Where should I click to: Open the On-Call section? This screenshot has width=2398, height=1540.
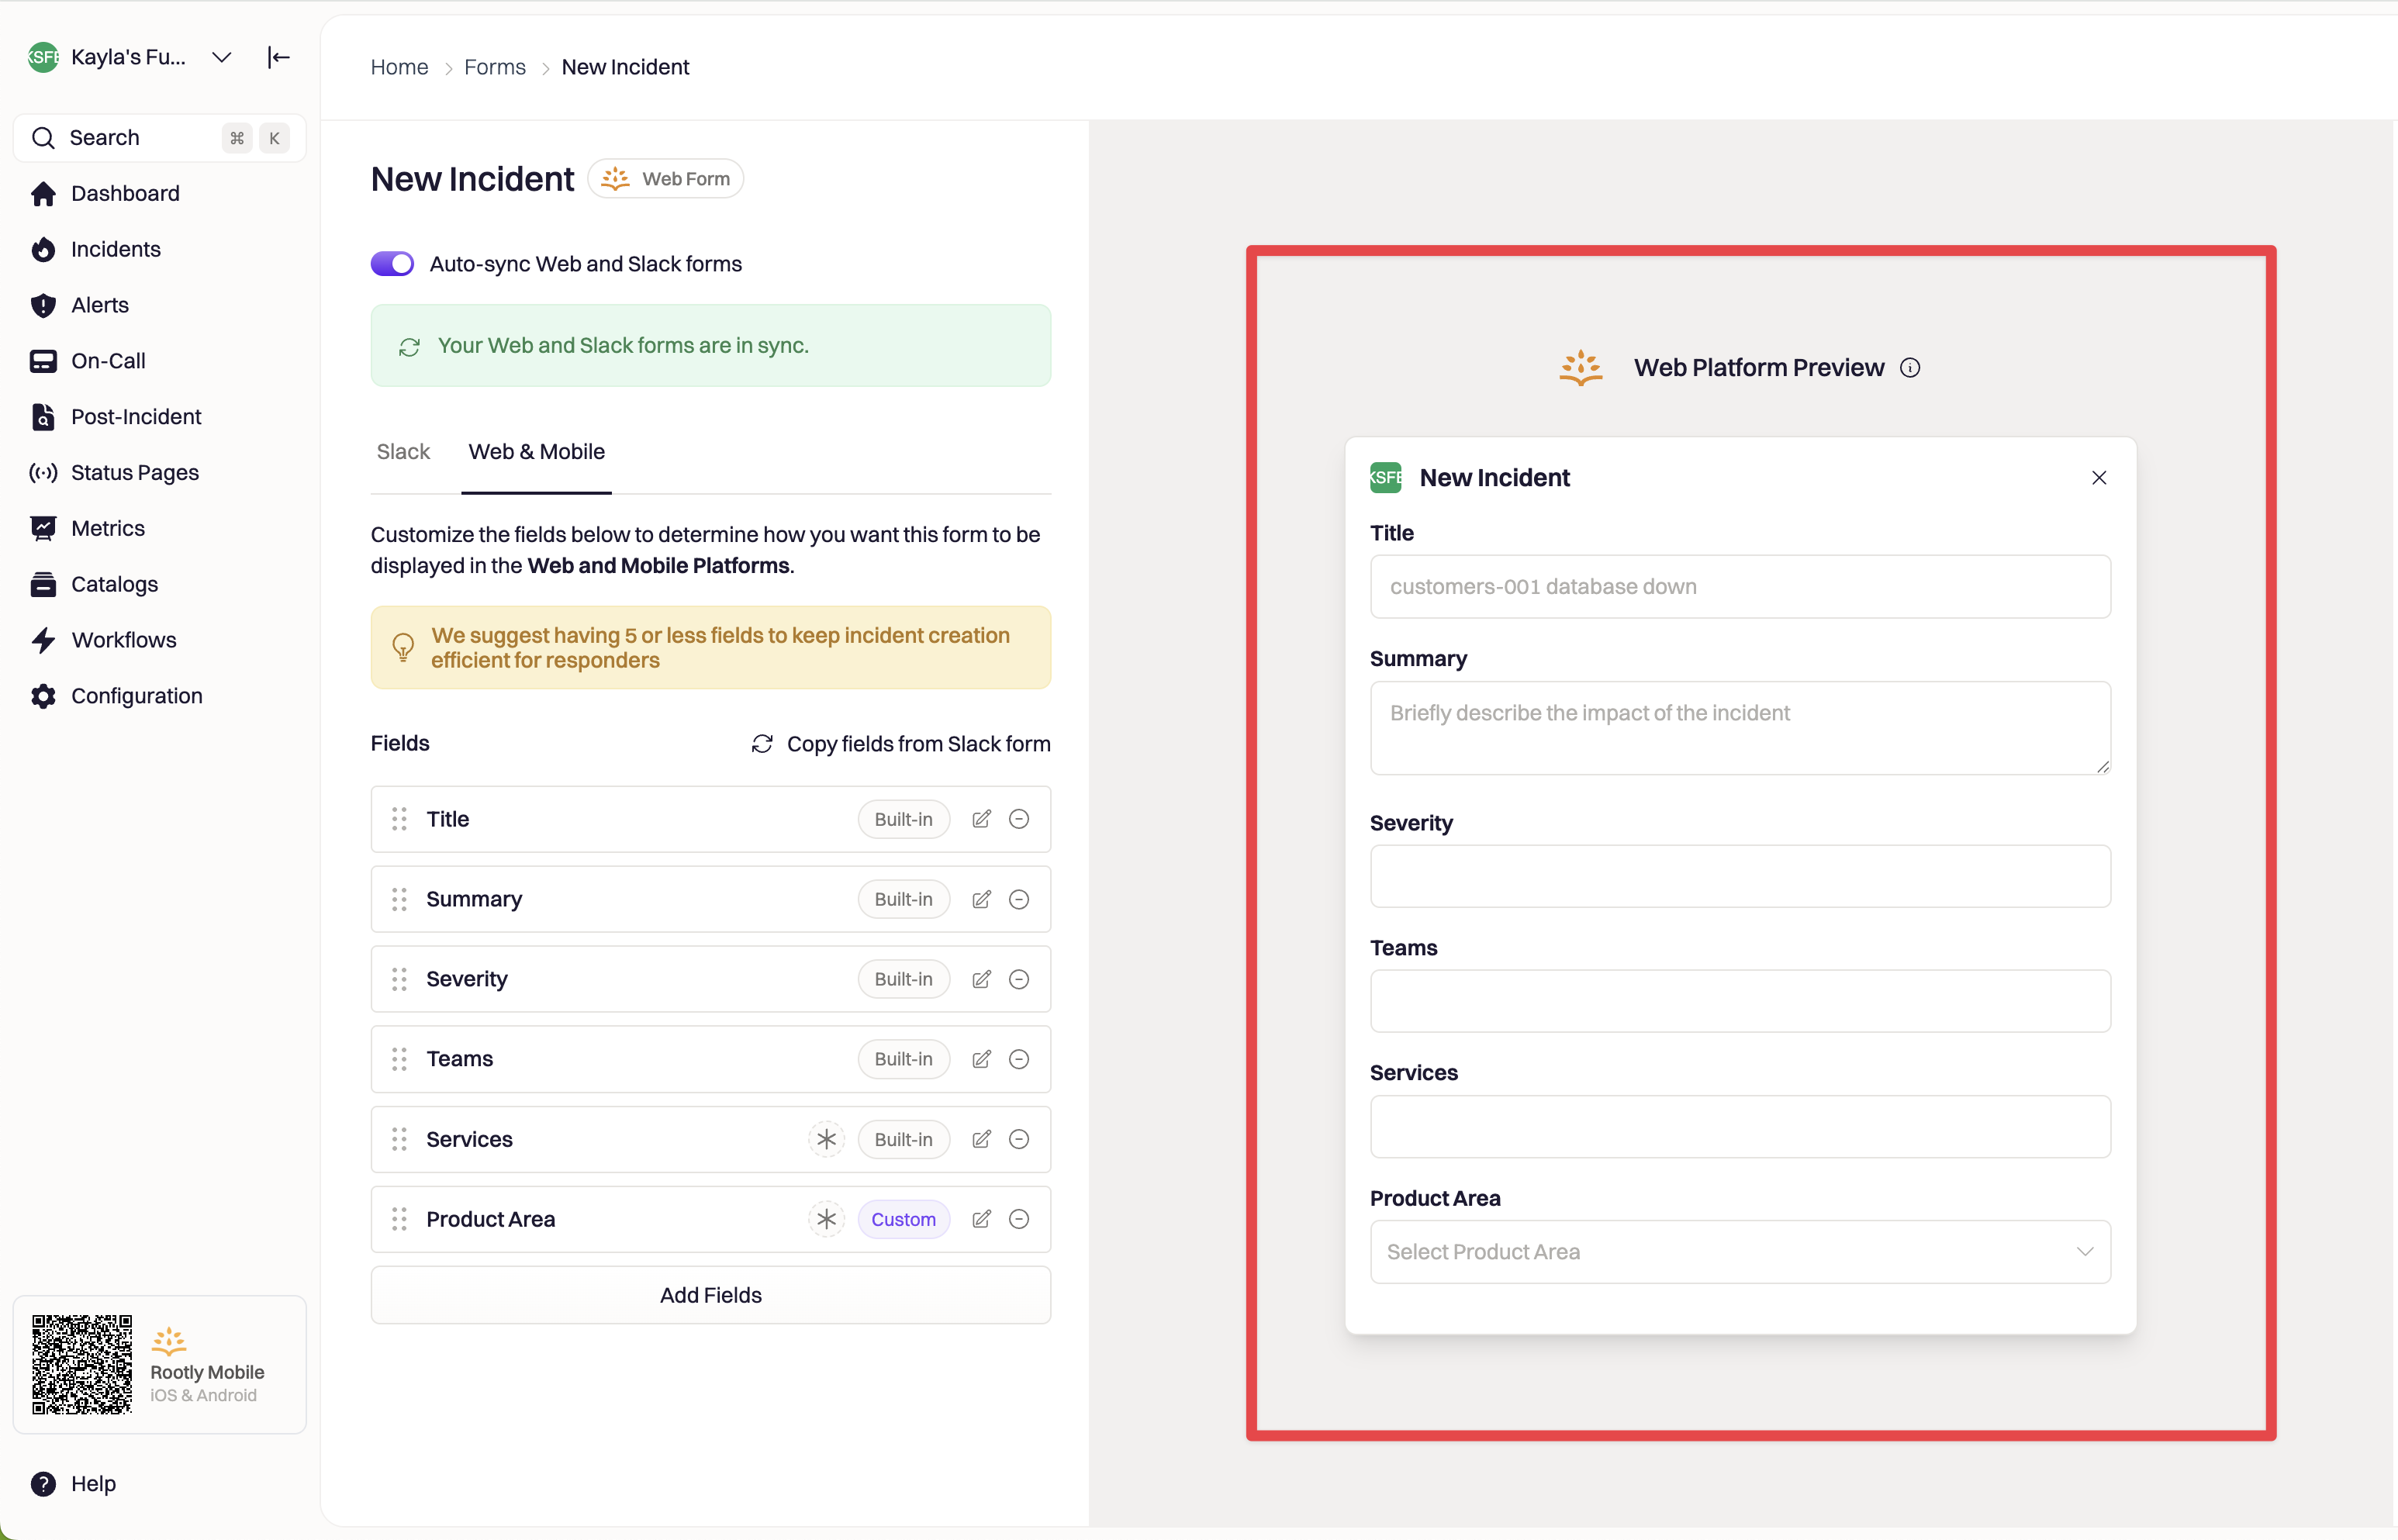[108, 361]
